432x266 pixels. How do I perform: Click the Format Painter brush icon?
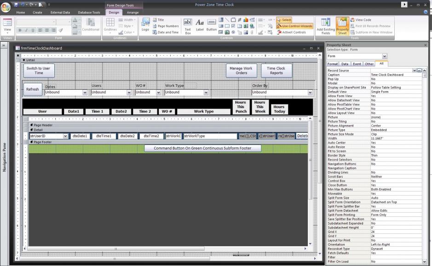click(61, 30)
